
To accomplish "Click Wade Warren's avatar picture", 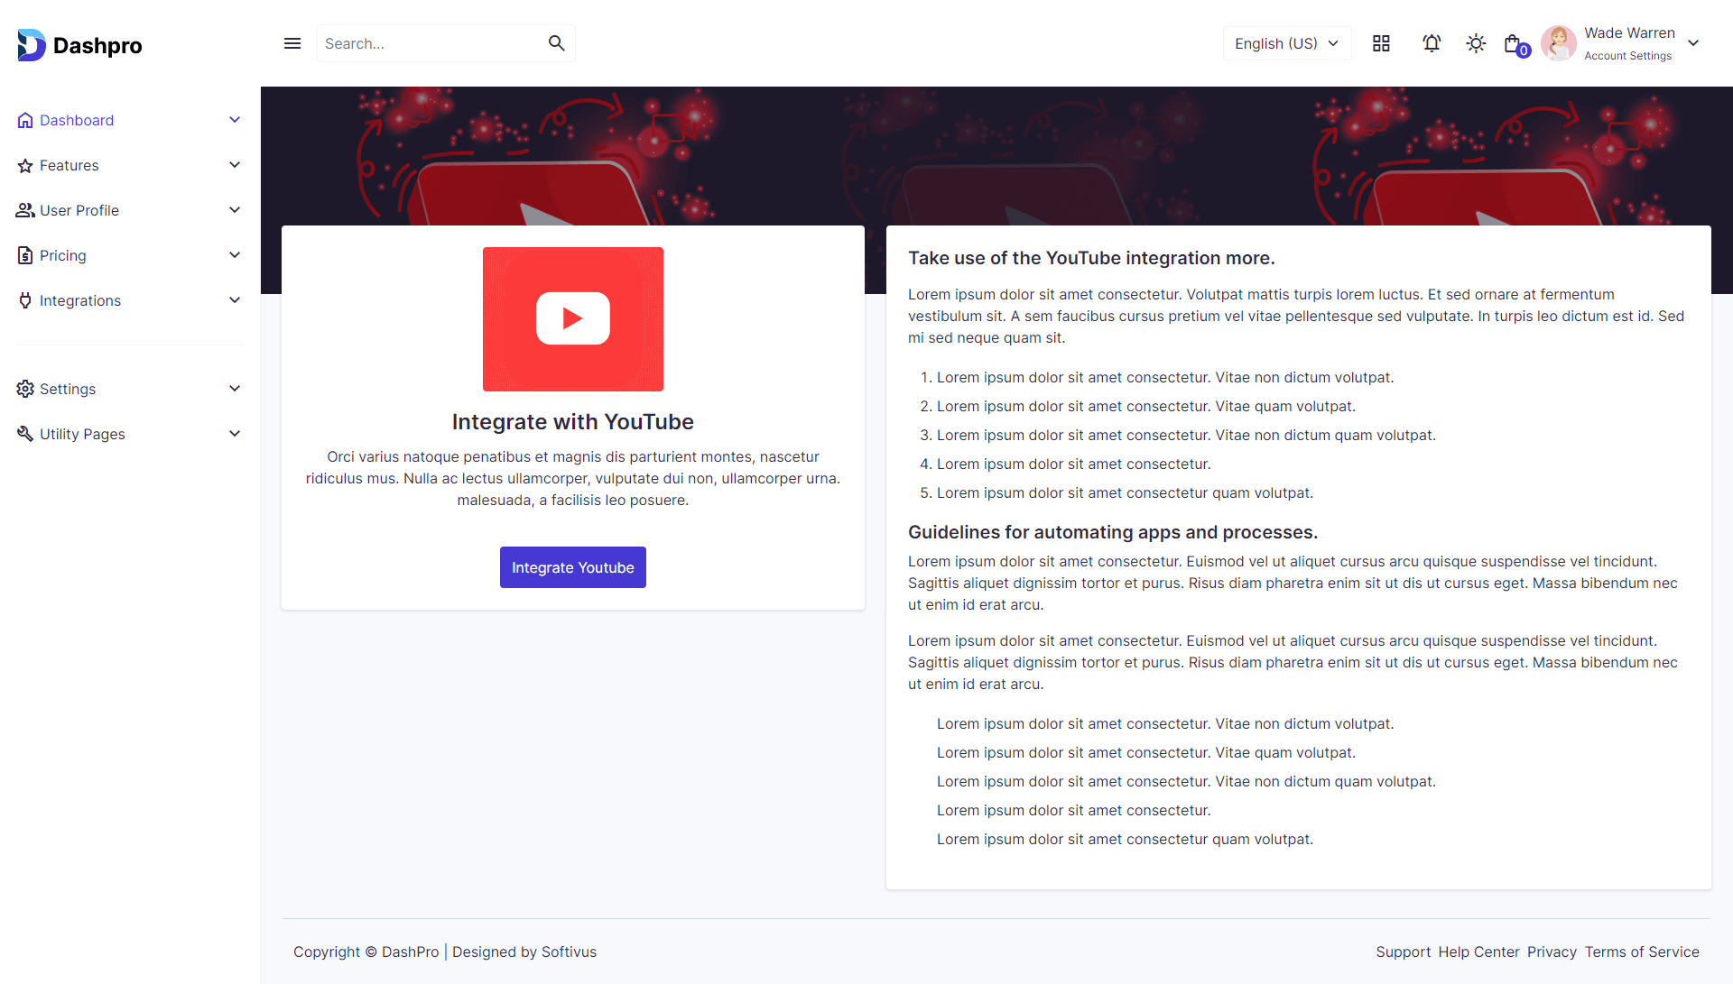I will 1559,43.
